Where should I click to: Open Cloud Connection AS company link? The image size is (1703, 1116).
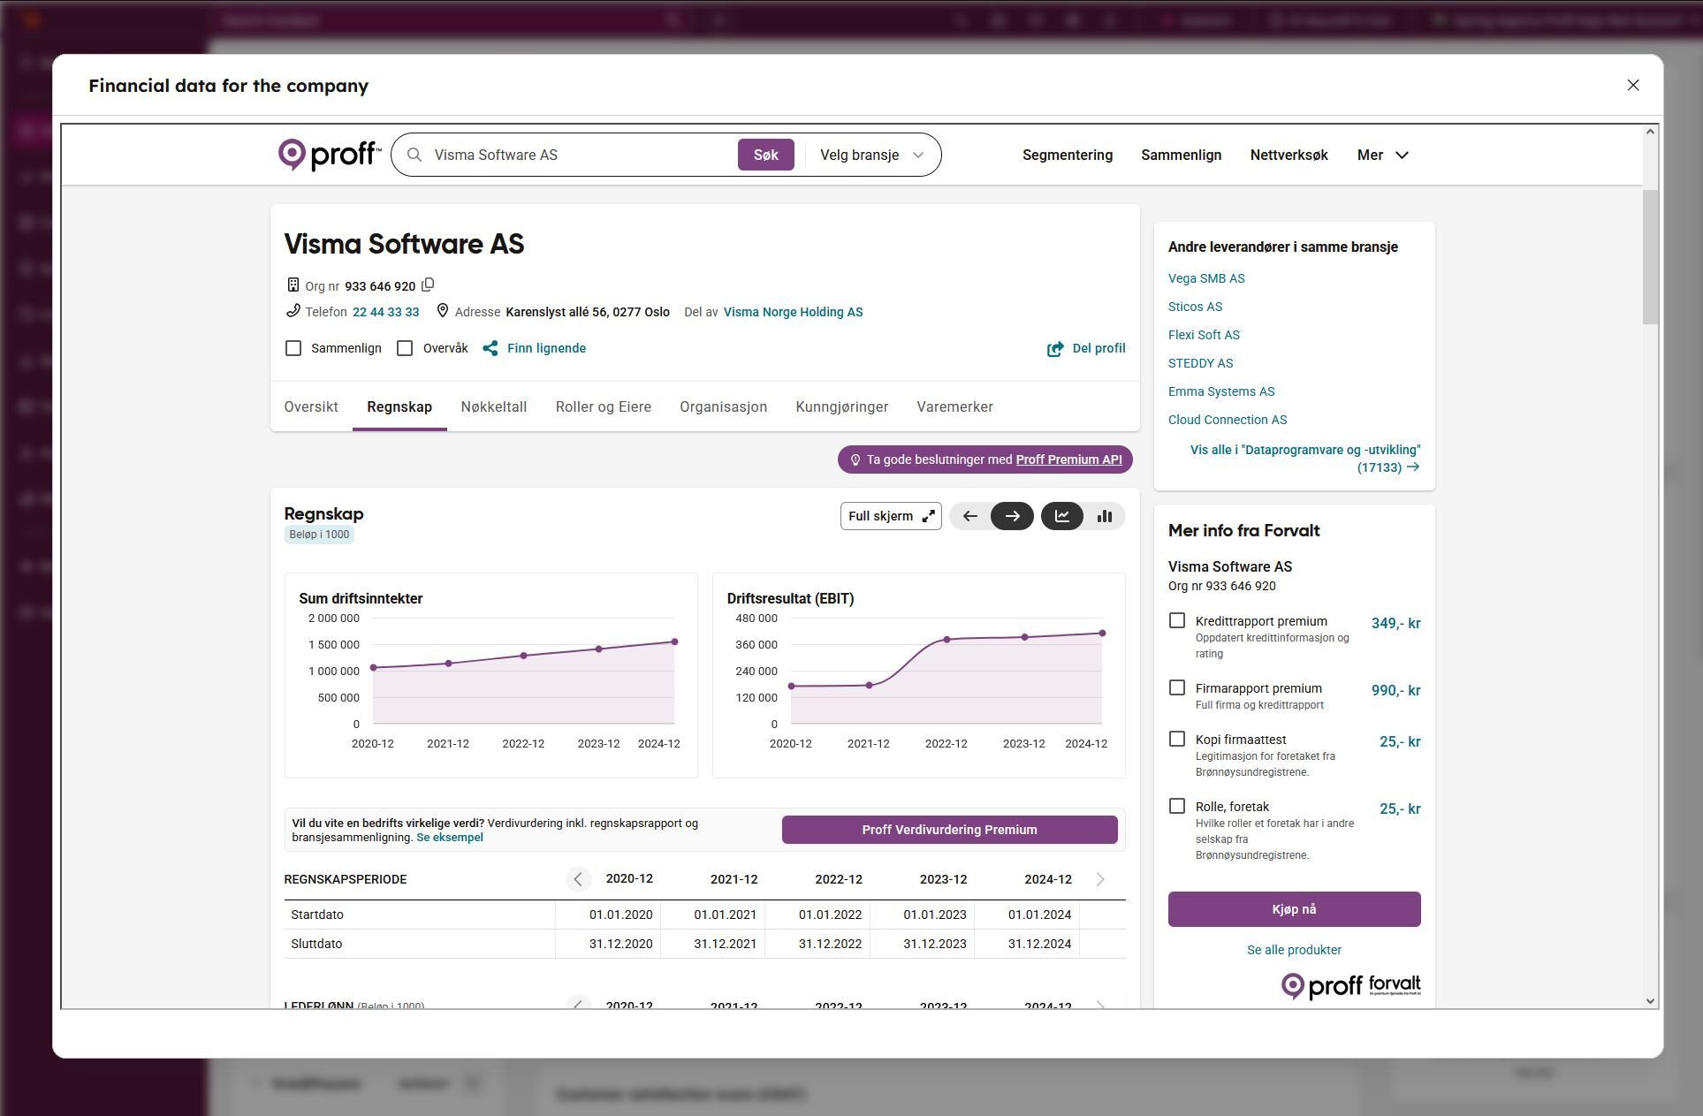coord(1228,420)
